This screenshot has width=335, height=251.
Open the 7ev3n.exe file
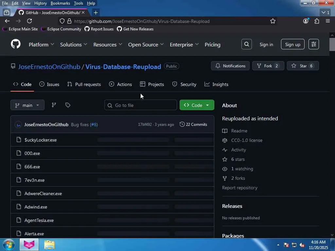click(x=34, y=180)
